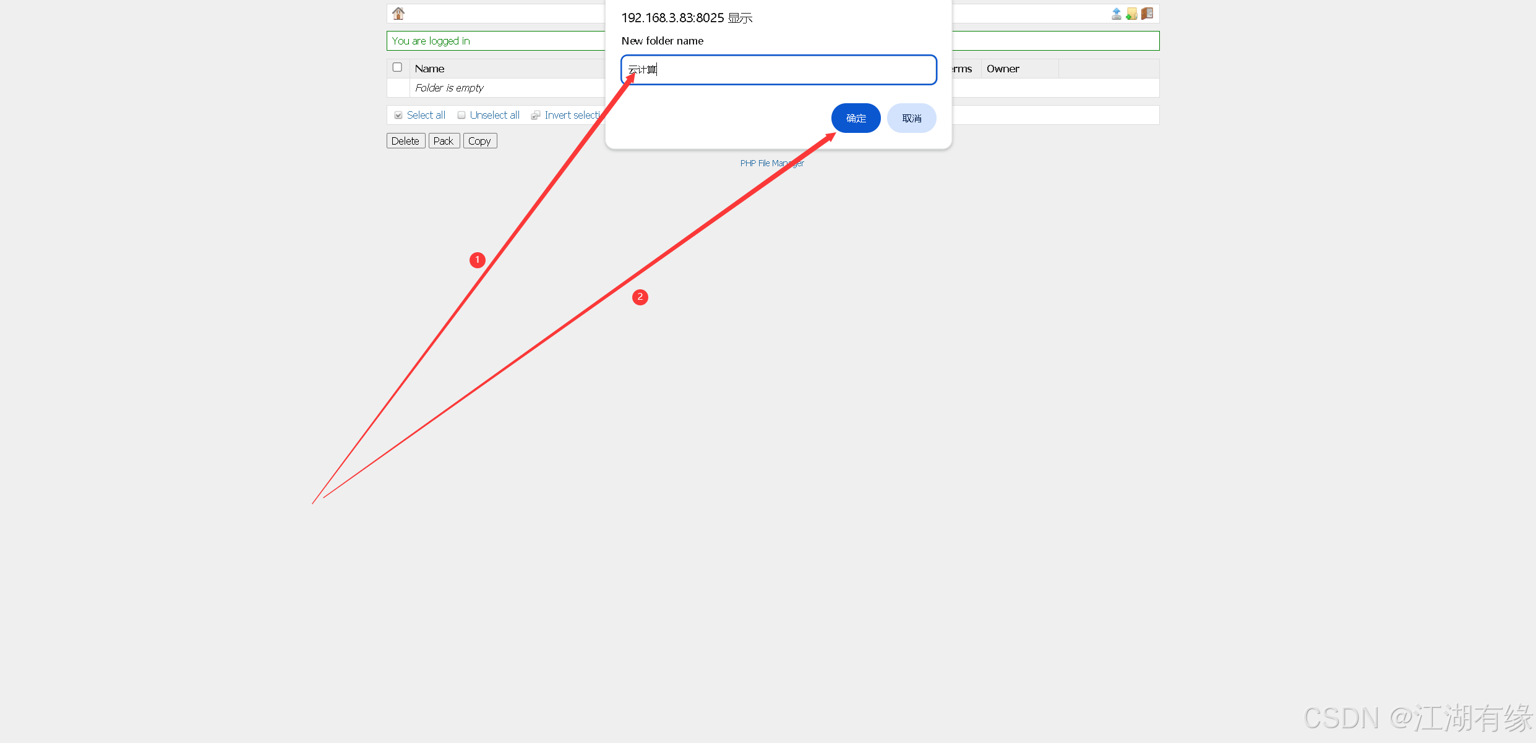Click the Name column header

[429, 69]
